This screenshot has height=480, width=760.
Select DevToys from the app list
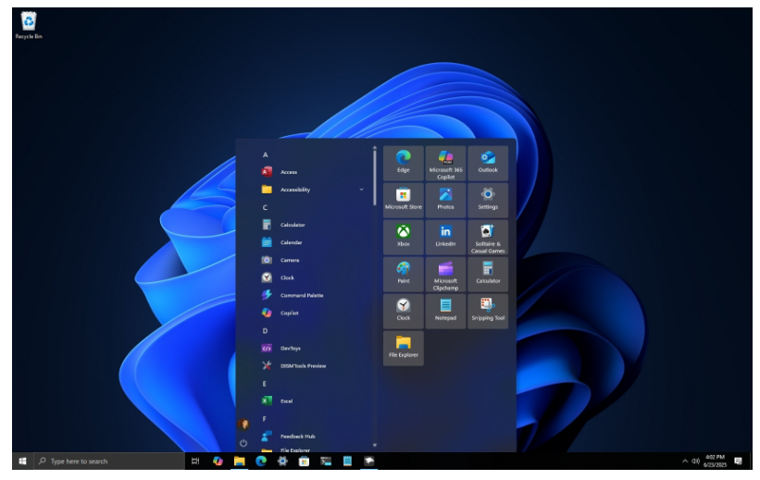pyautogui.click(x=290, y=349)
